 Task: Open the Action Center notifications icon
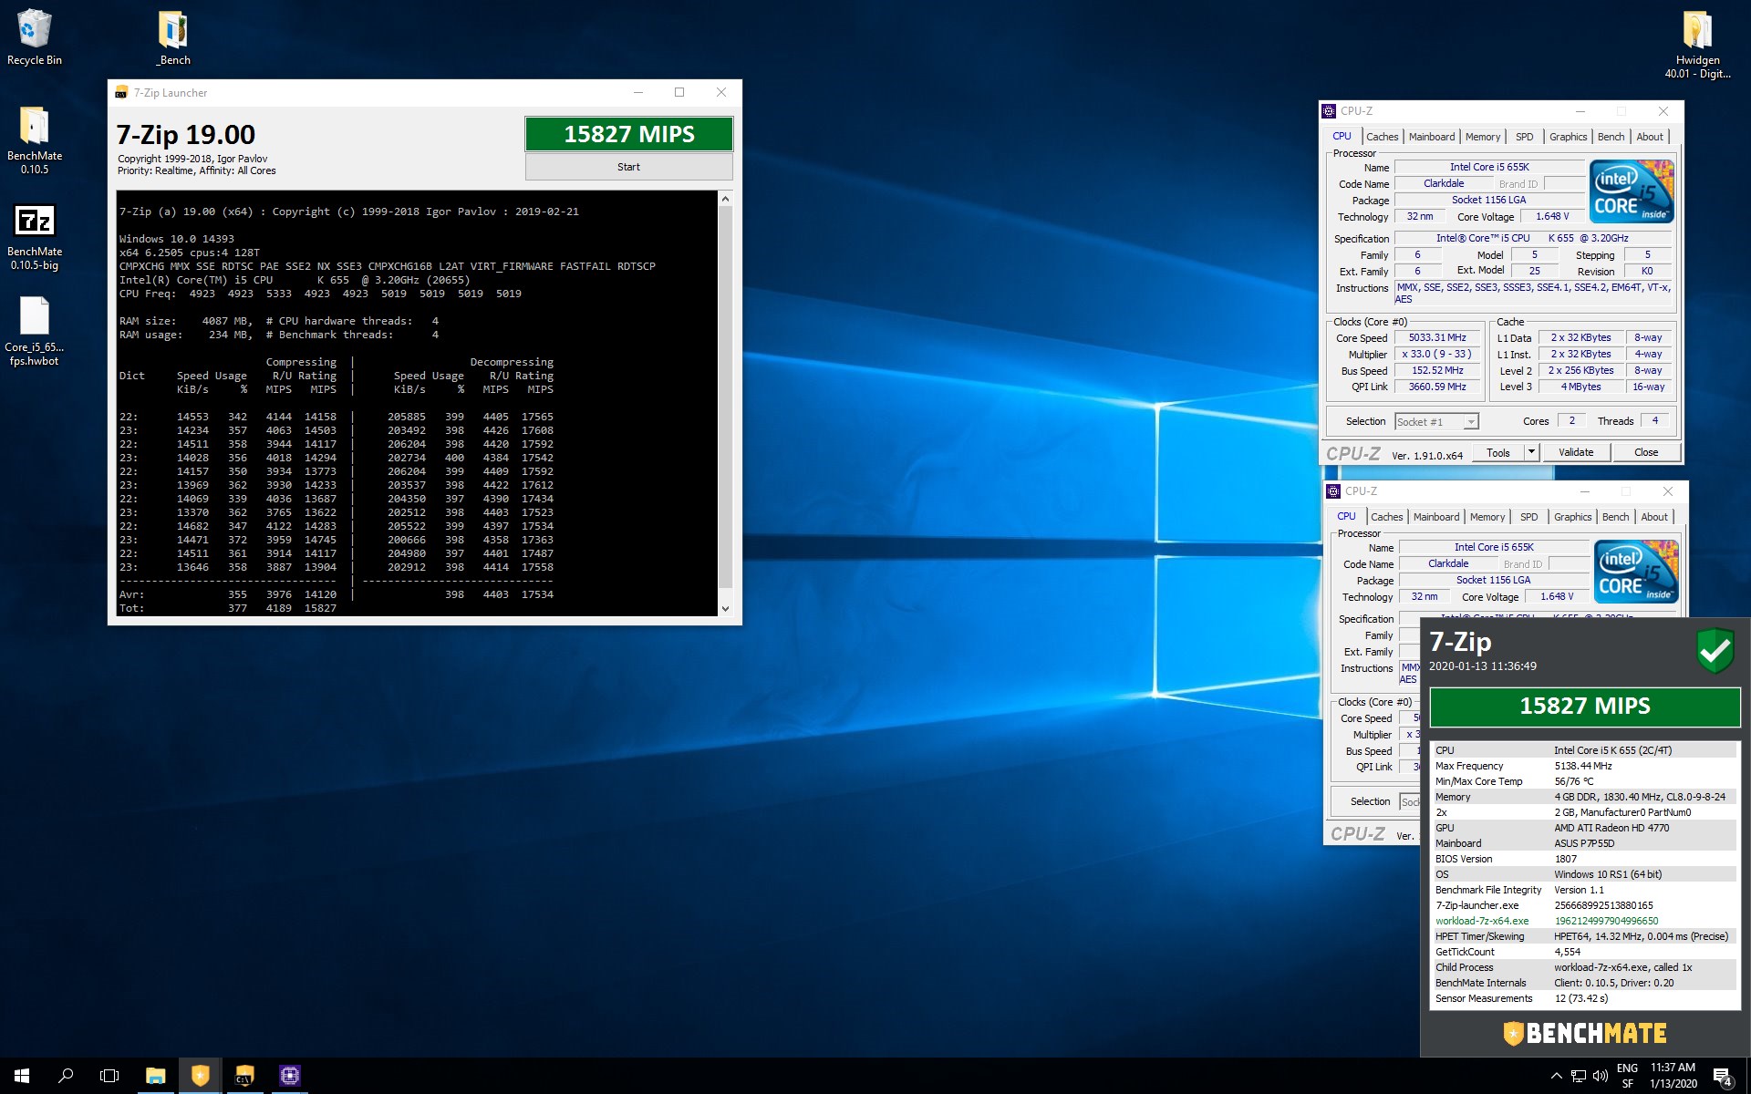[1722, 1077]
